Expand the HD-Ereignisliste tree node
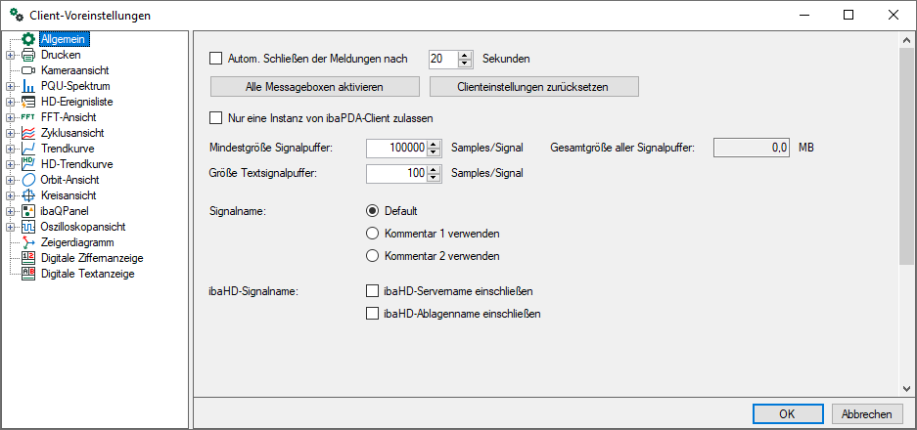 point(10,102)
